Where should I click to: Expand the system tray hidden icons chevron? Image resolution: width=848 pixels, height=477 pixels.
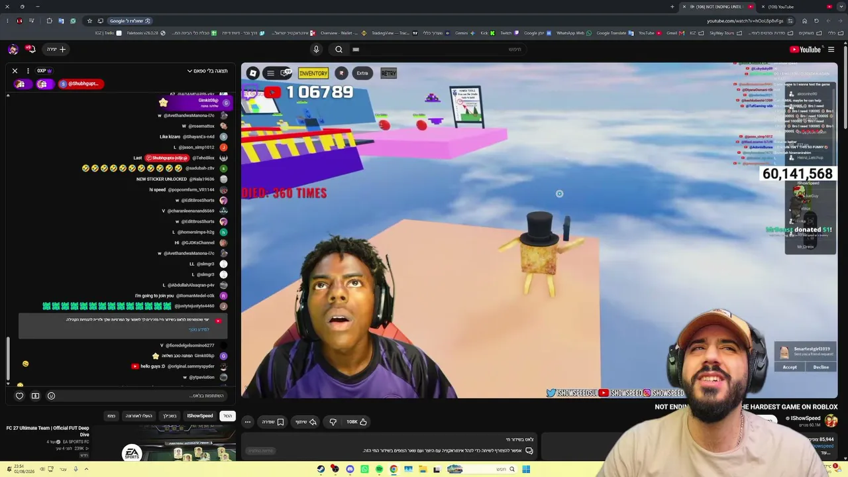(86, 469)
